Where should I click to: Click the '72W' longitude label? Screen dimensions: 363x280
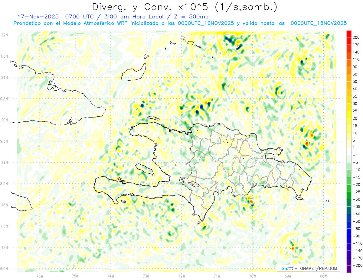coord(181,276)
